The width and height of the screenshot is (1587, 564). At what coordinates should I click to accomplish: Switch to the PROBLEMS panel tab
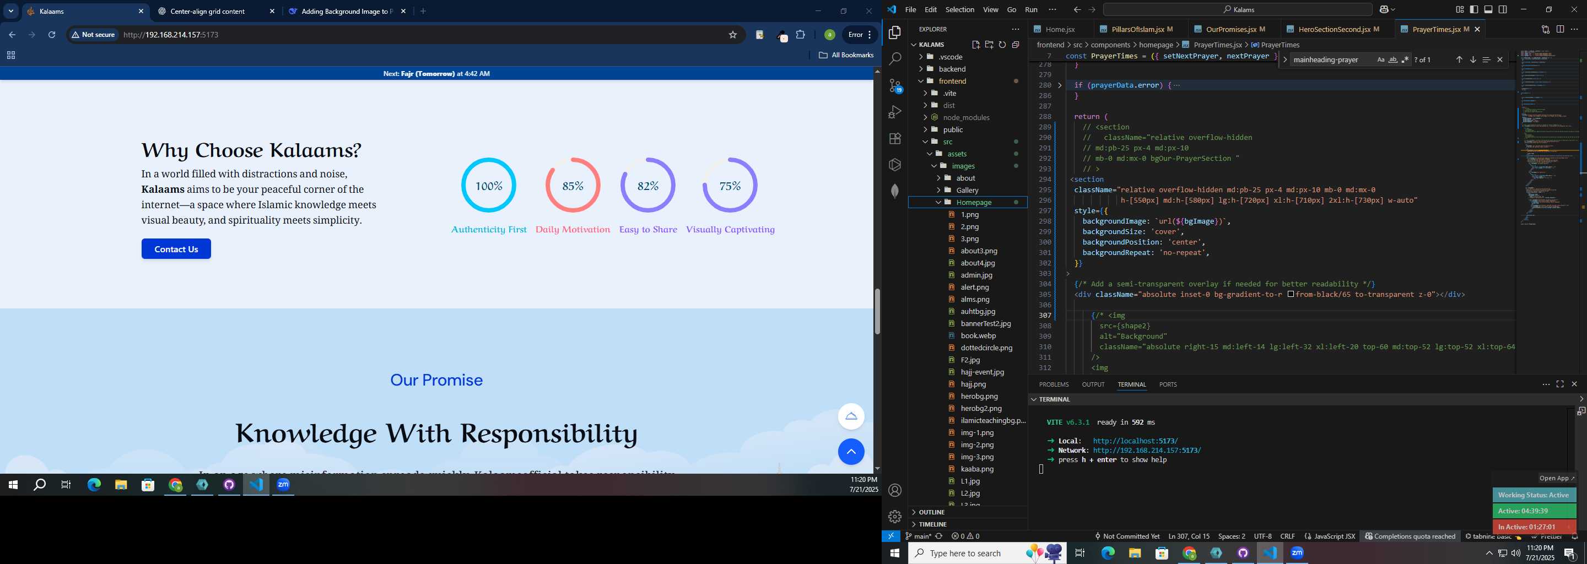tap(1054, 384)
